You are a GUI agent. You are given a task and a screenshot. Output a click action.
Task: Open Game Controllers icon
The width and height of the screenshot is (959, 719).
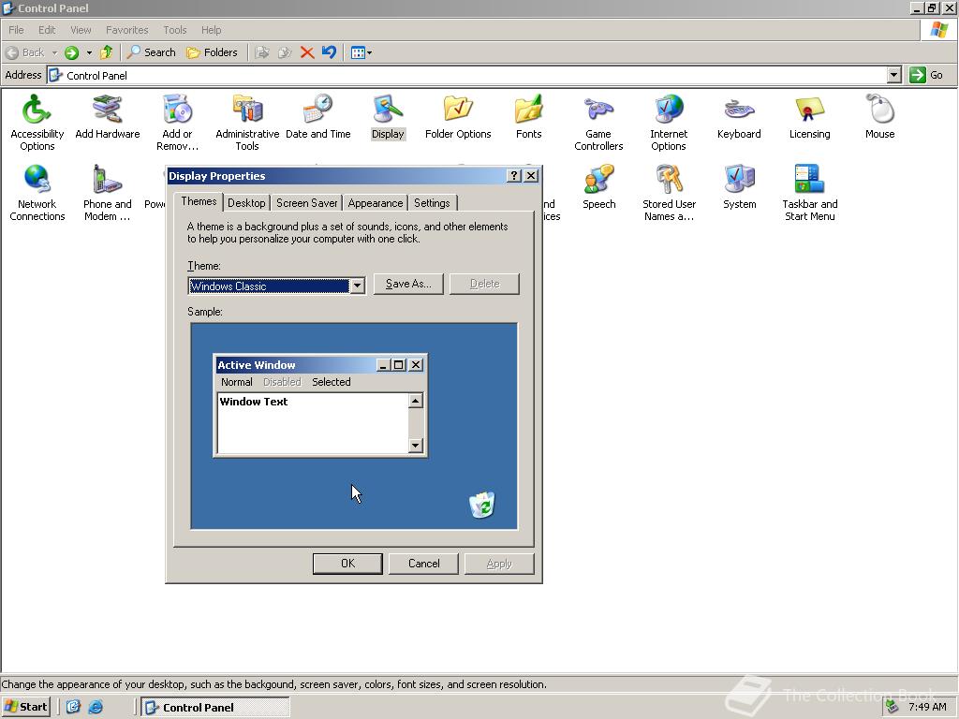pos(598,122)
